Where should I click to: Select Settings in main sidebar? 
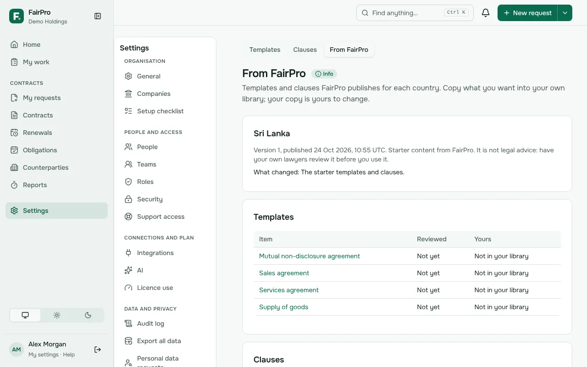pos(56,211)
